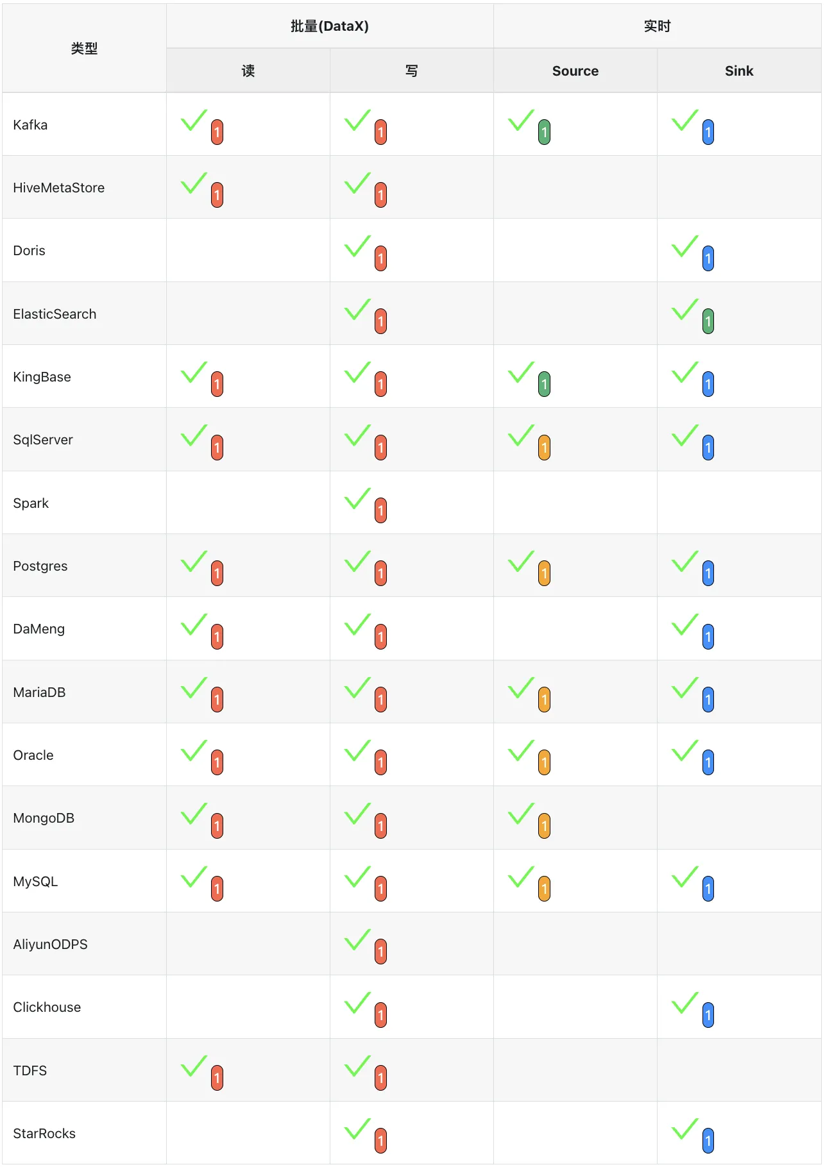Screen dimensions: 825x1167
Task: Click the Source column header
Action: click(x=575, y=71)
